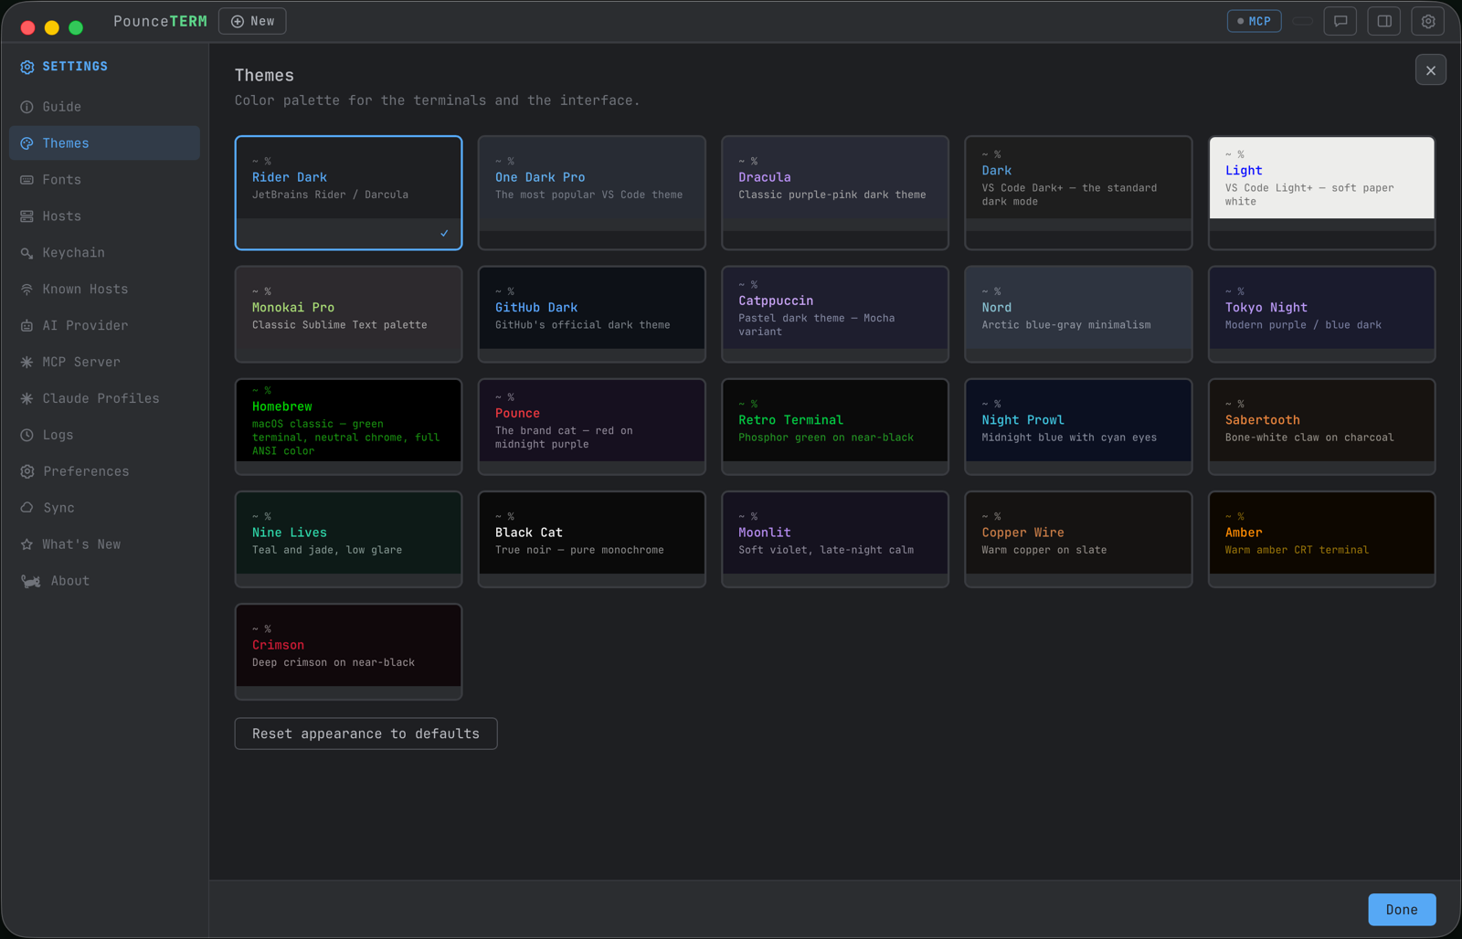
Task: Select the Moonlit theme card
Action: coord(835,539)
